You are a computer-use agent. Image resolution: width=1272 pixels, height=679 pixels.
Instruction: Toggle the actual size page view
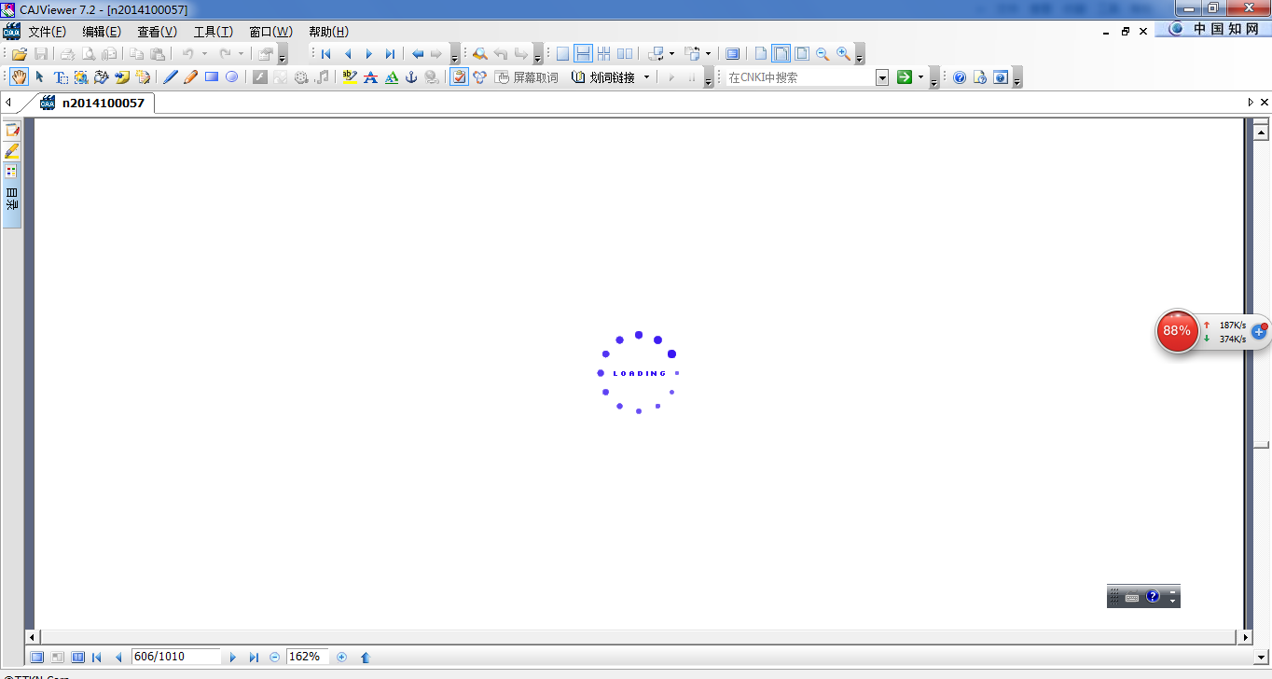761,54
